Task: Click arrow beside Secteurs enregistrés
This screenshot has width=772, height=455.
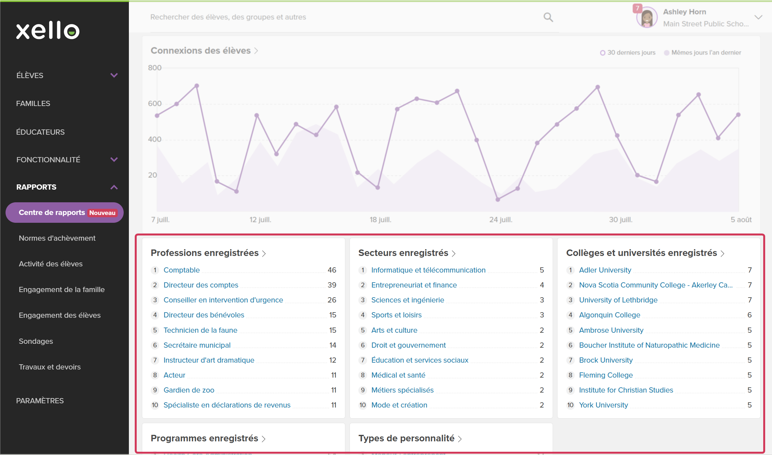Action: [x=454, y=253]
